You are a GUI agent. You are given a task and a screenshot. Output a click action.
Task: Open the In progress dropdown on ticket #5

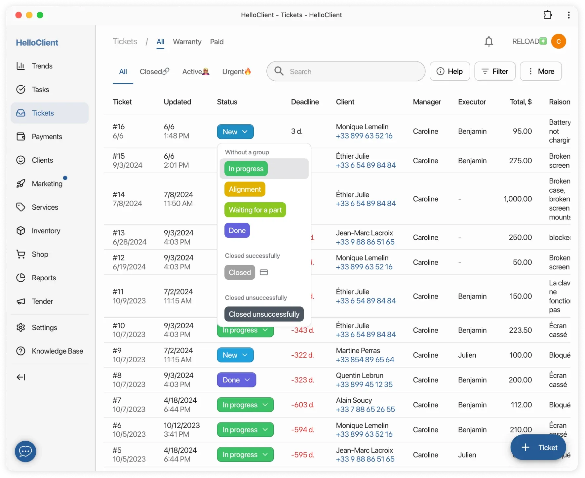[245, 454]
